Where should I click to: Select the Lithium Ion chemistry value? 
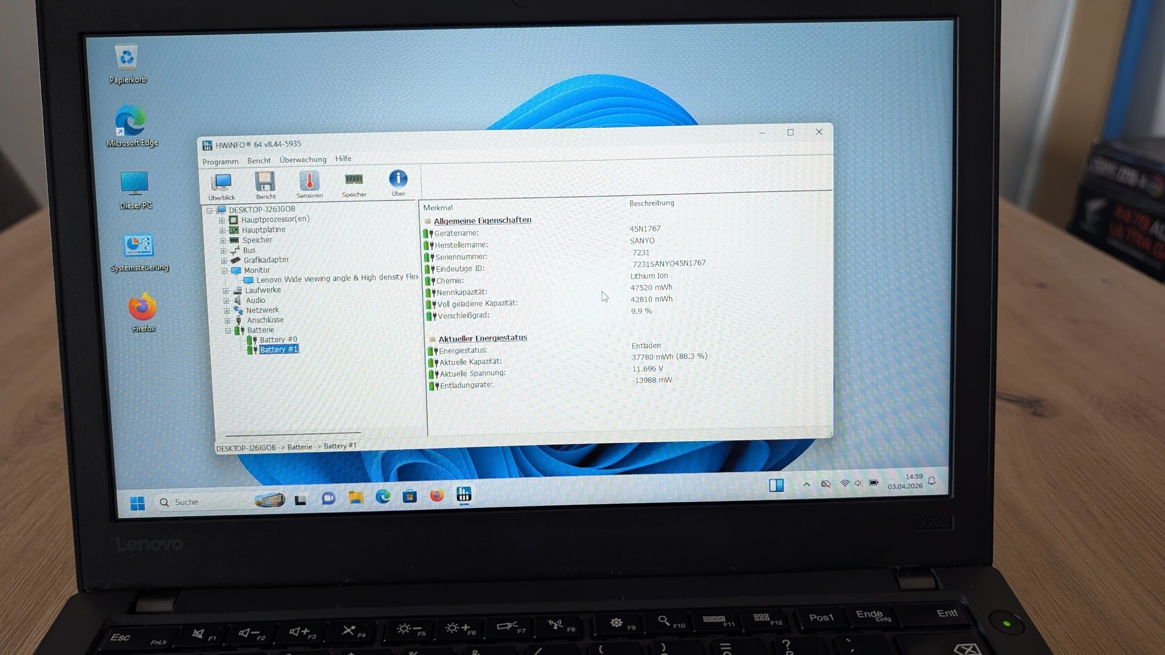click(x=649, y=276)
